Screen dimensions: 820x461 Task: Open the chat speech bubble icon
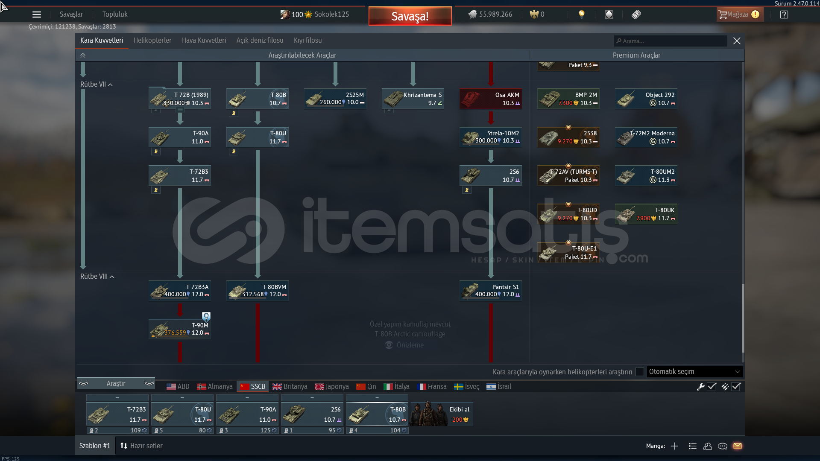click(723, 446)
